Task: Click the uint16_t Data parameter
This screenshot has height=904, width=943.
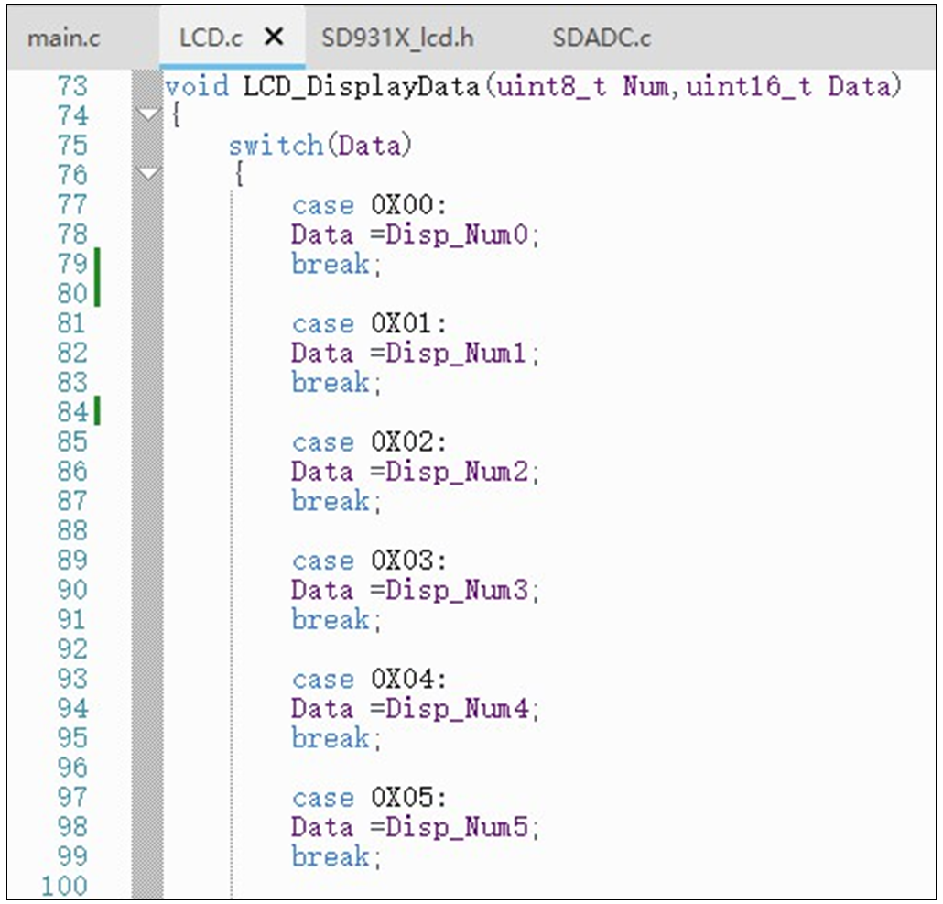Action: coord(788,87)
